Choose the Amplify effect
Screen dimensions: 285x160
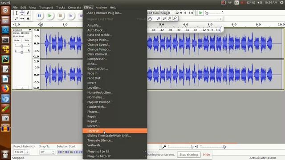coord(115,25)
